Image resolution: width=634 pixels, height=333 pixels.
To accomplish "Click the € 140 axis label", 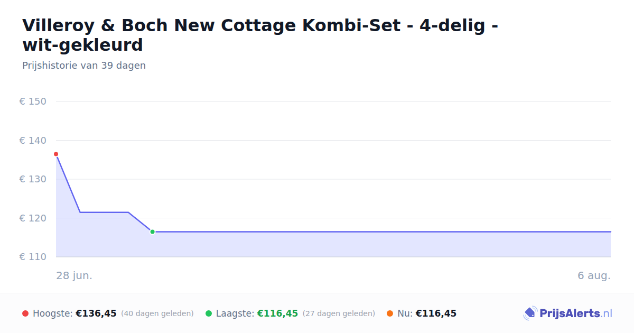I will tap(33, 140).
